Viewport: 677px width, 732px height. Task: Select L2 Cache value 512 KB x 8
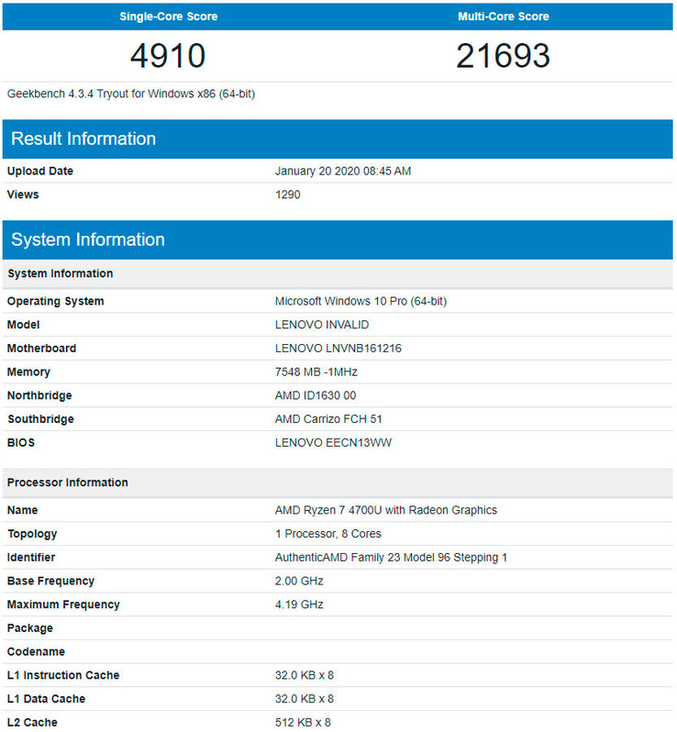coord(303,722)
